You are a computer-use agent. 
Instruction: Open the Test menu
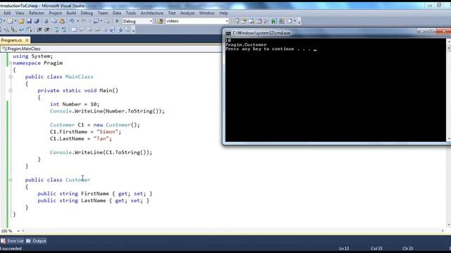[x=172, y=13]
